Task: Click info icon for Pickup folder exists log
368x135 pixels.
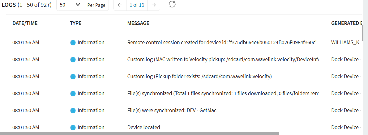Action: click(x=73, y=77)
